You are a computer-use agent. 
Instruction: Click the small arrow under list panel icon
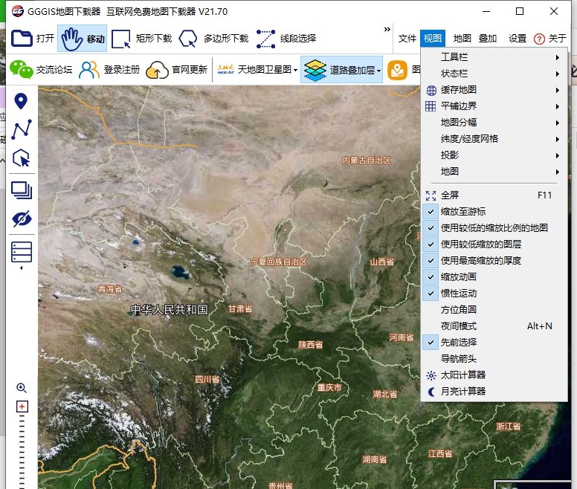click(22, 268)
